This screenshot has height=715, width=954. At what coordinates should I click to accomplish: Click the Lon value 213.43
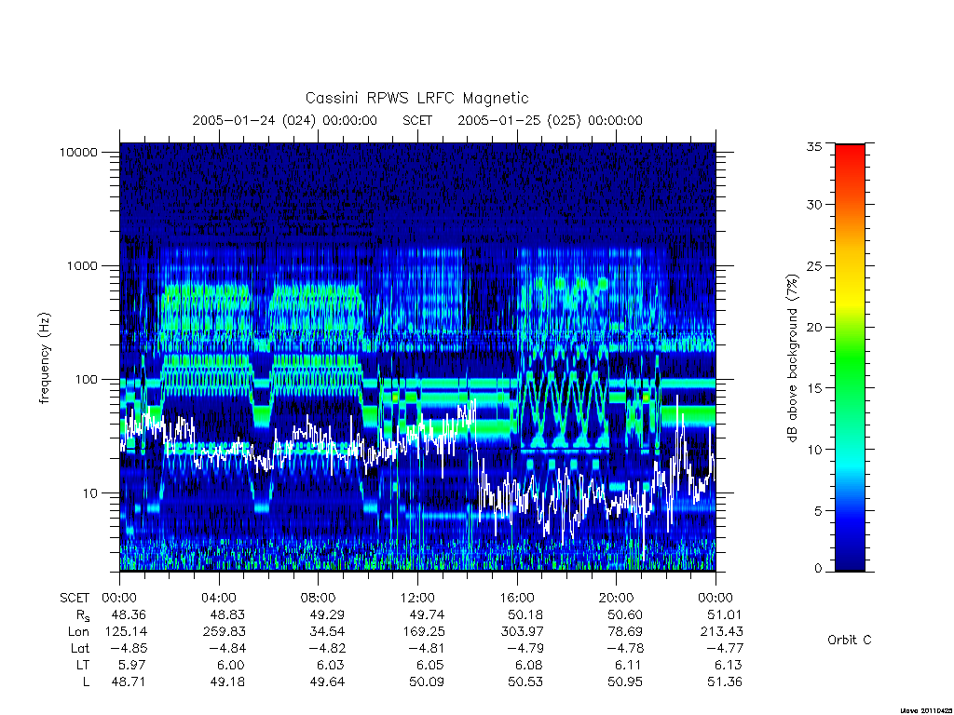pyautogui.click(x=722, y=632)
